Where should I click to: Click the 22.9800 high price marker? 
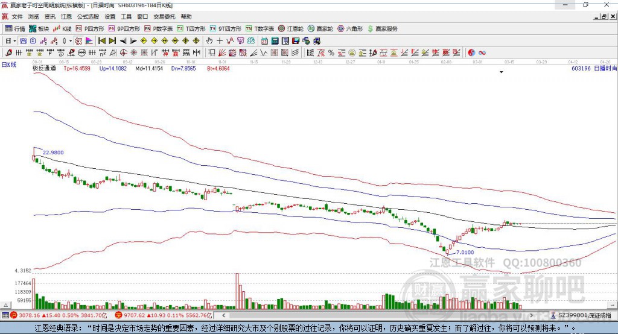click(x=53, y=153)
